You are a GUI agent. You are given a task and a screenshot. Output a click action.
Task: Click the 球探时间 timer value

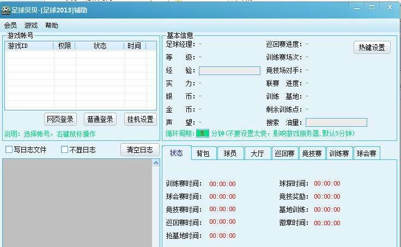pyautogui.click(x=327, y=183)
